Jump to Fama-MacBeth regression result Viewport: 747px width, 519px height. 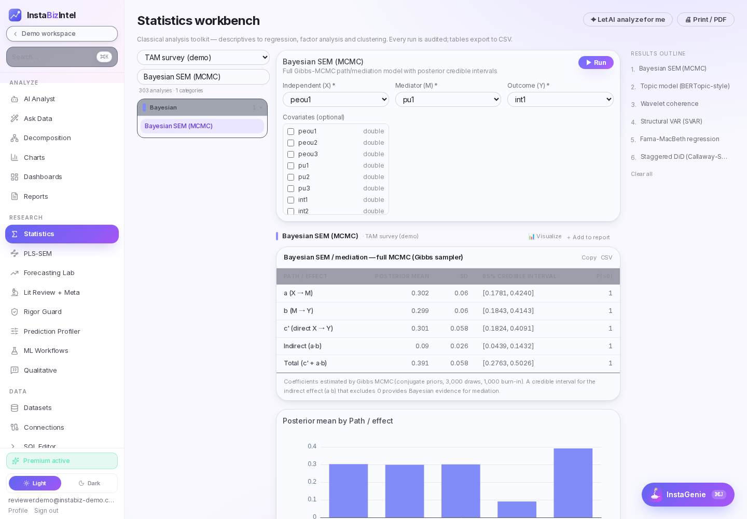pos(680,139)
